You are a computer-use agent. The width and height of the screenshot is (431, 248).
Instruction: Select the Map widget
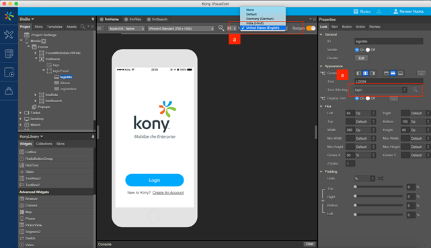(28, 212)
